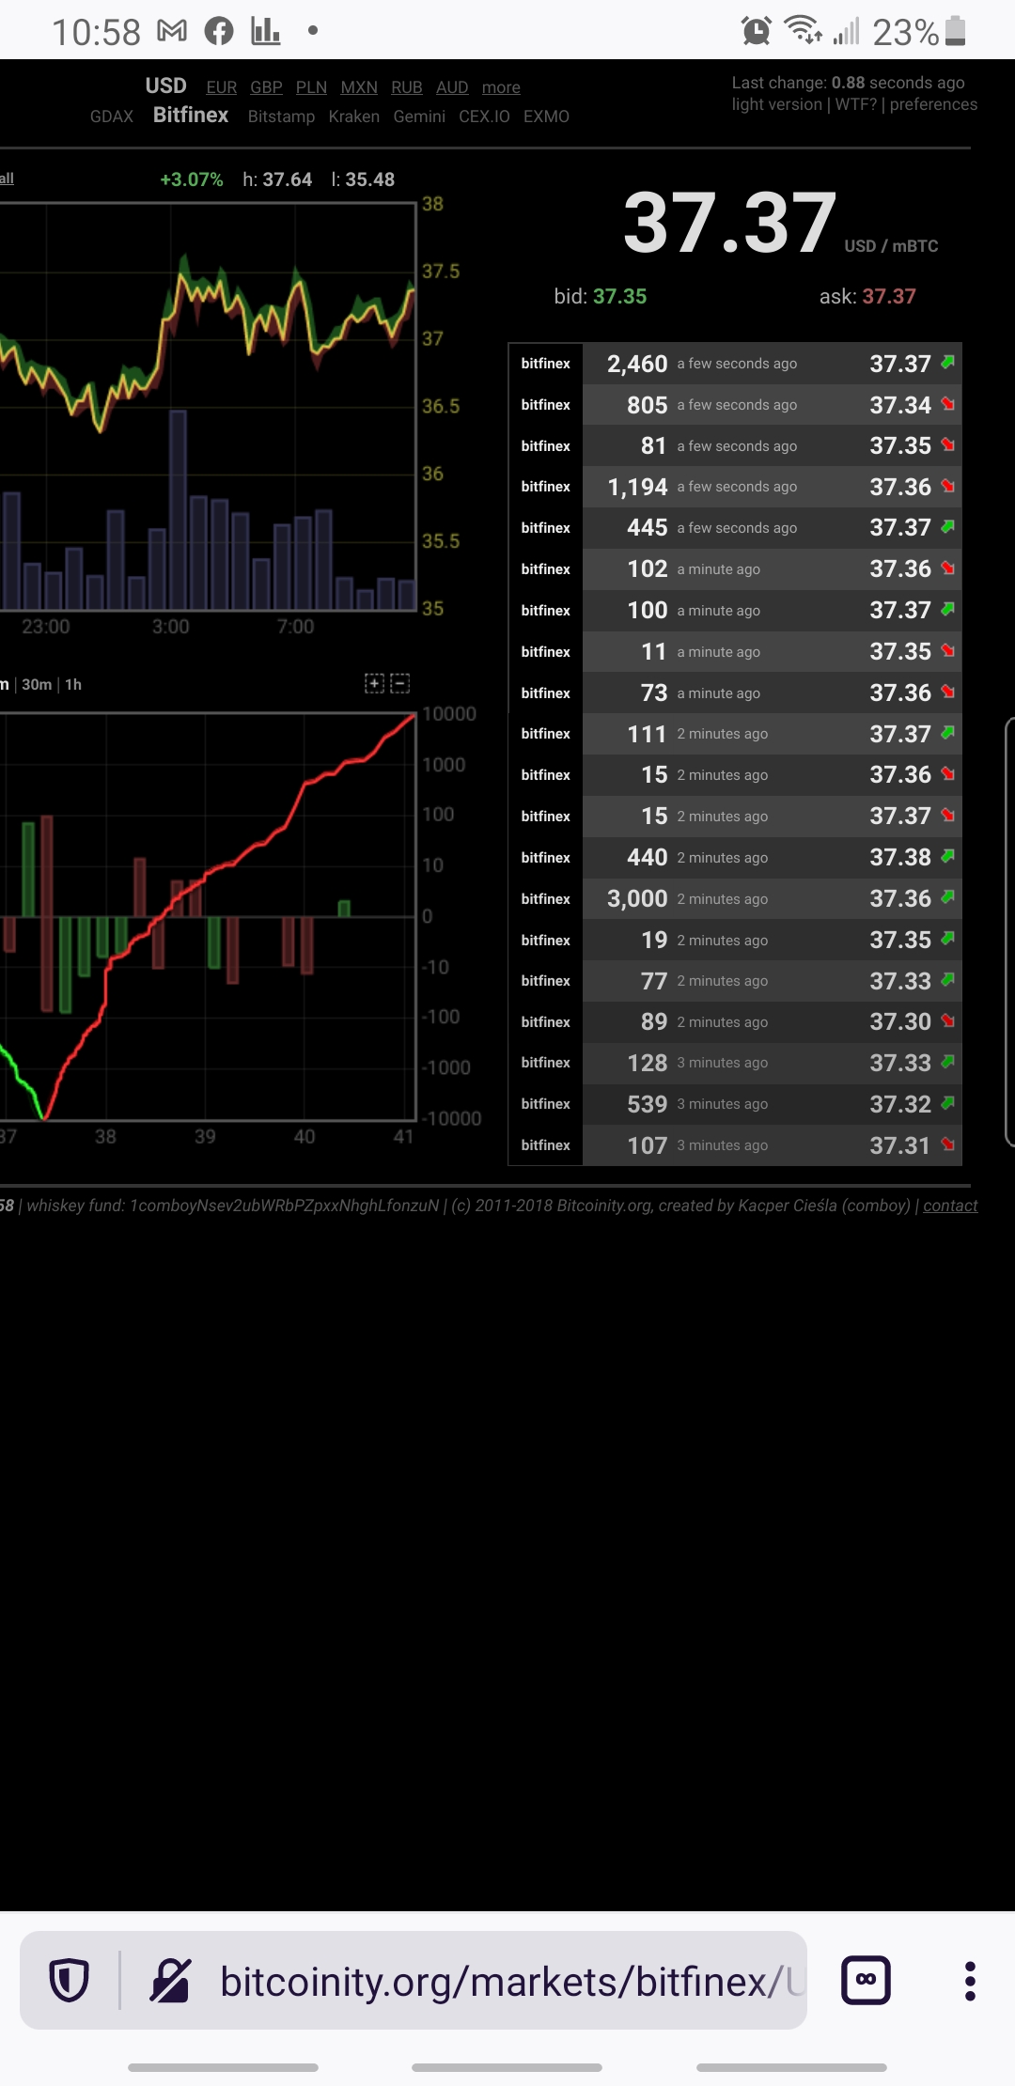Tap the bar chart notification icon

pos(266,31)
